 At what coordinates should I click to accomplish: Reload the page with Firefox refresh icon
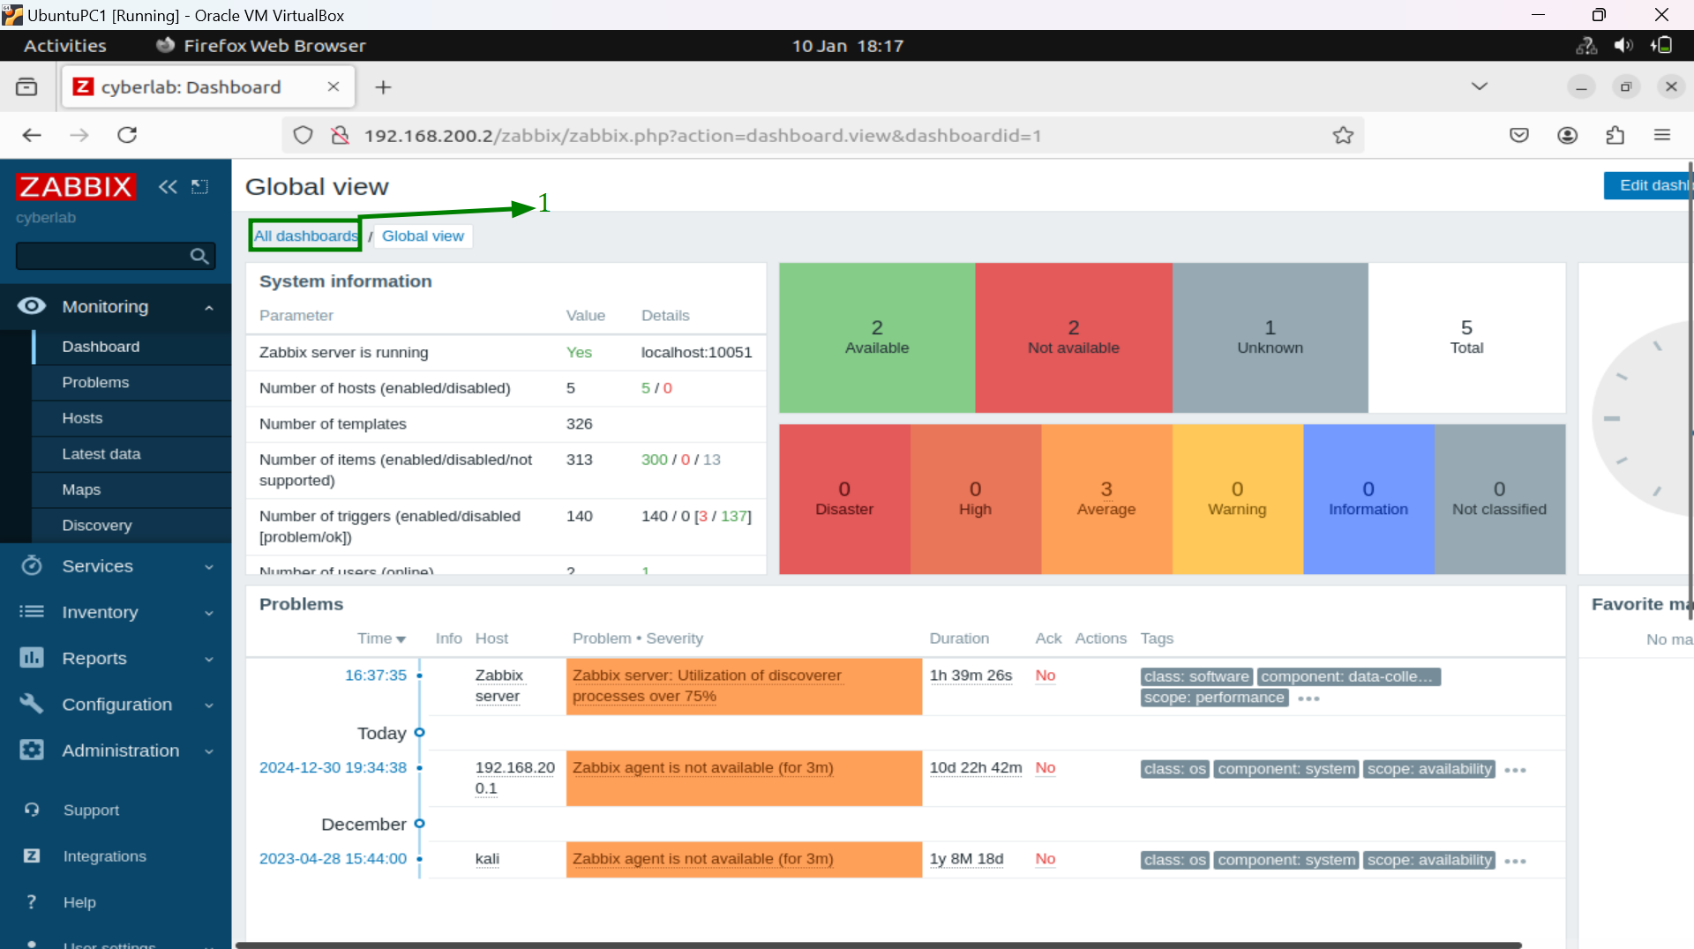pyautogui.click(x=127, y=135)
